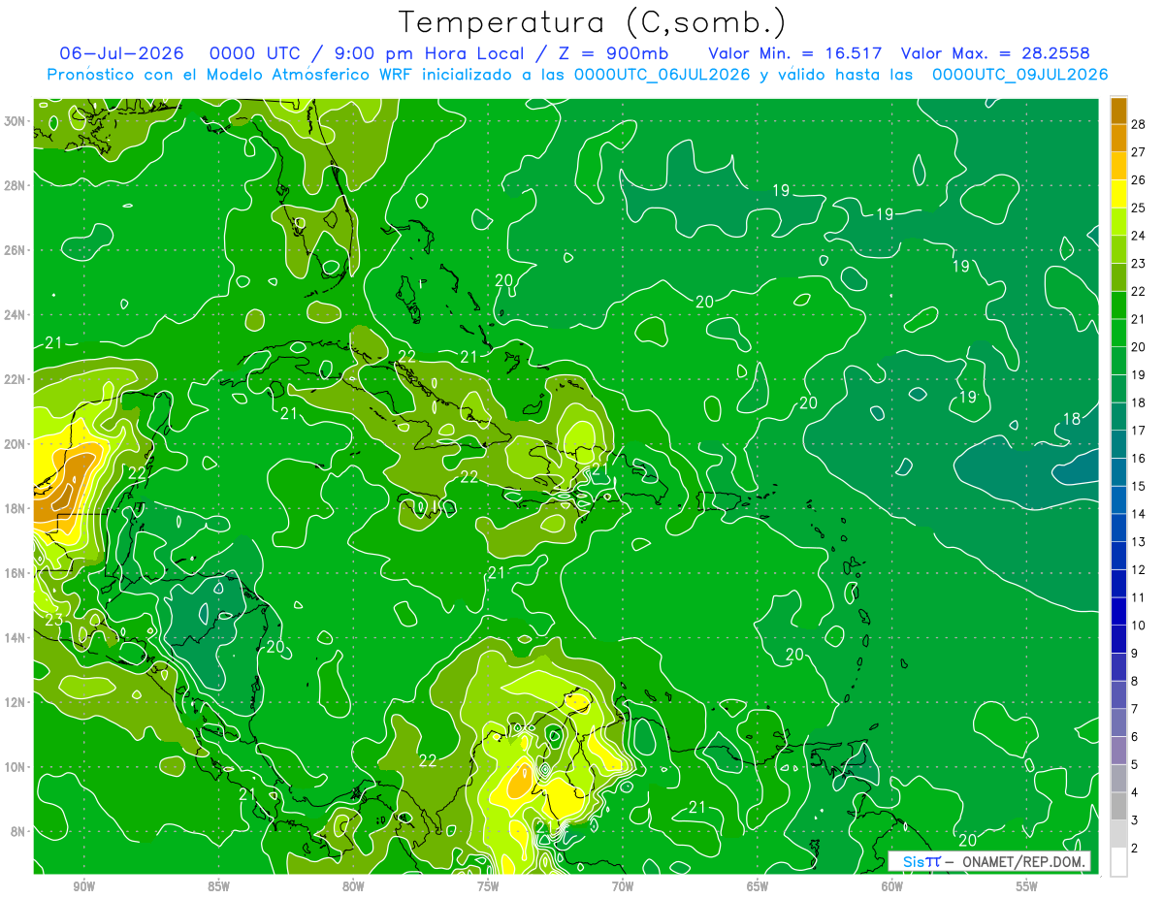Screen dimensions: 1164x899
Task: Click the longitude axis label "75W"
Action: [x=488, y=885]
